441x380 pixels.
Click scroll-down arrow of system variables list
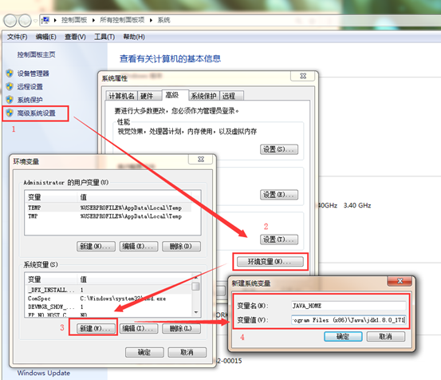coord(195,312)
